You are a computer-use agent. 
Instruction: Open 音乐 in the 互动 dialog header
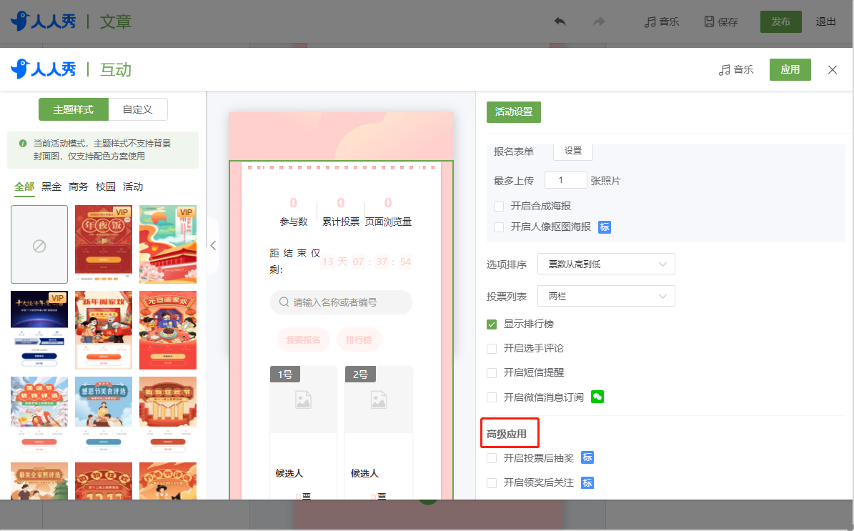click(736, 70)
